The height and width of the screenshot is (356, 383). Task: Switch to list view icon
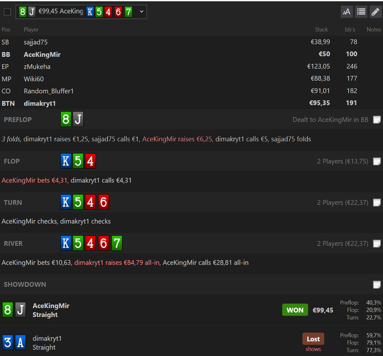tap(361, 12)
